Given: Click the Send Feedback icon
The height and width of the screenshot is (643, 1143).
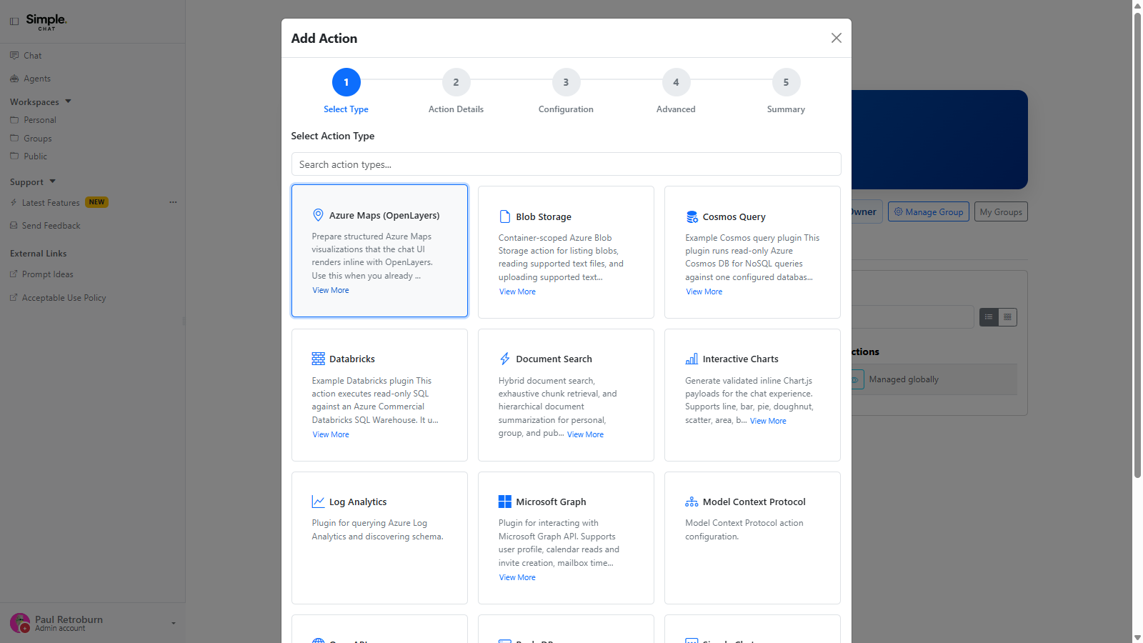Looking at the screenshot, I should [x=14, y=225].
